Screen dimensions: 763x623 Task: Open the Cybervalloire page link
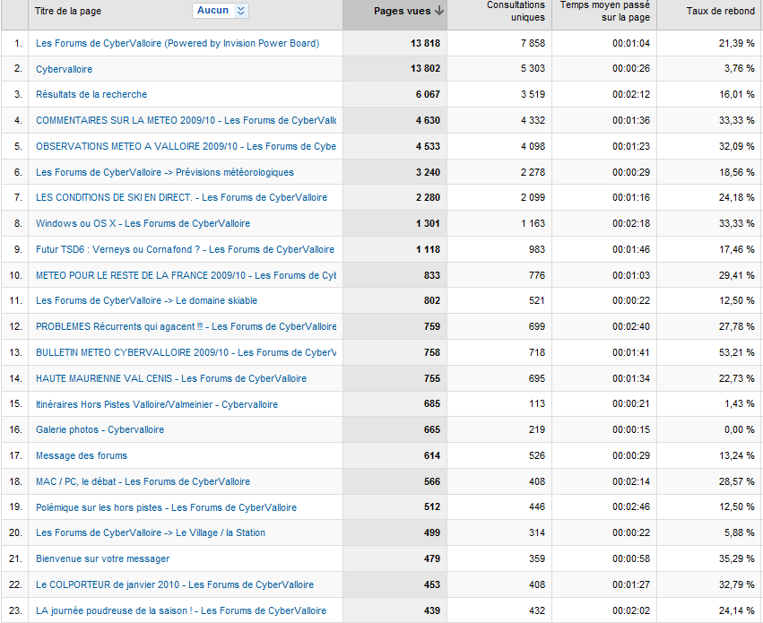pyautogui.click(x=64, y=69)
